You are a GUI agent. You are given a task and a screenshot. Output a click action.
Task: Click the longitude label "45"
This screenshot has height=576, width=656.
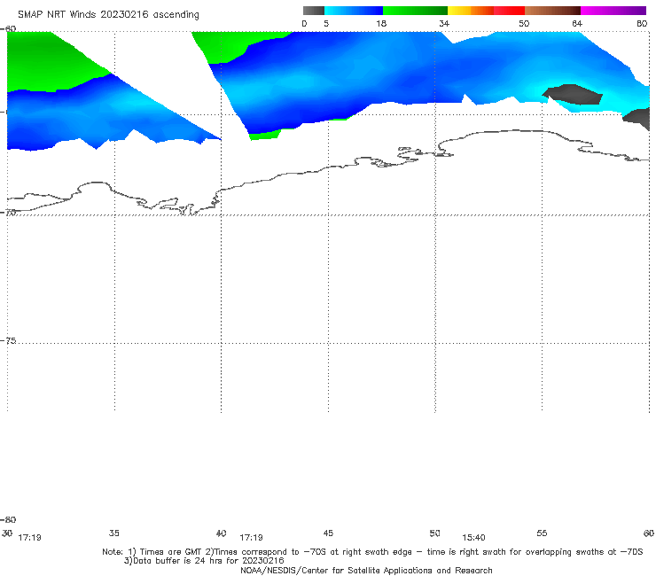point(328,533)
